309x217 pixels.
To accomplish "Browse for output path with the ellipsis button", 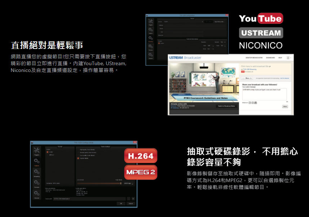I will 128,199.
